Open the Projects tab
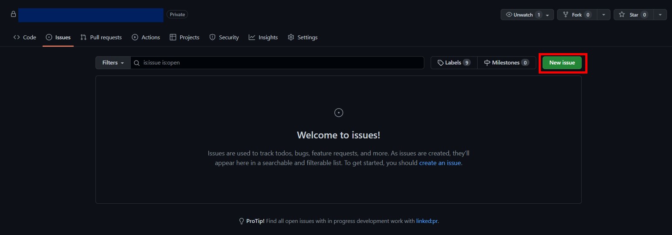 184,37
